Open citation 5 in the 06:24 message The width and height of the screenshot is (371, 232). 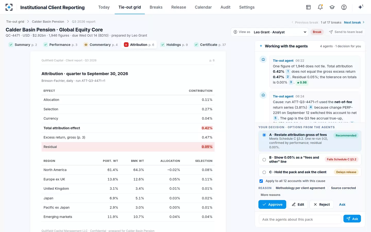coord(275,118)
